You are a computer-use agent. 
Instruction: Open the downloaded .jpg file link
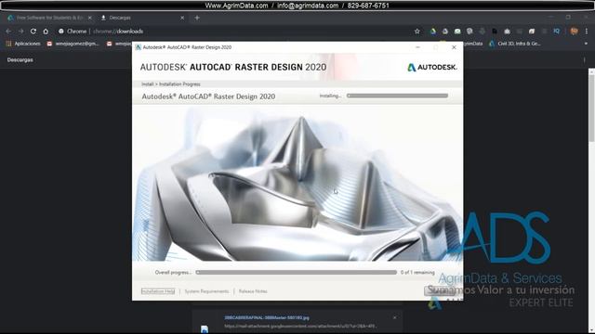pos(267,317)
